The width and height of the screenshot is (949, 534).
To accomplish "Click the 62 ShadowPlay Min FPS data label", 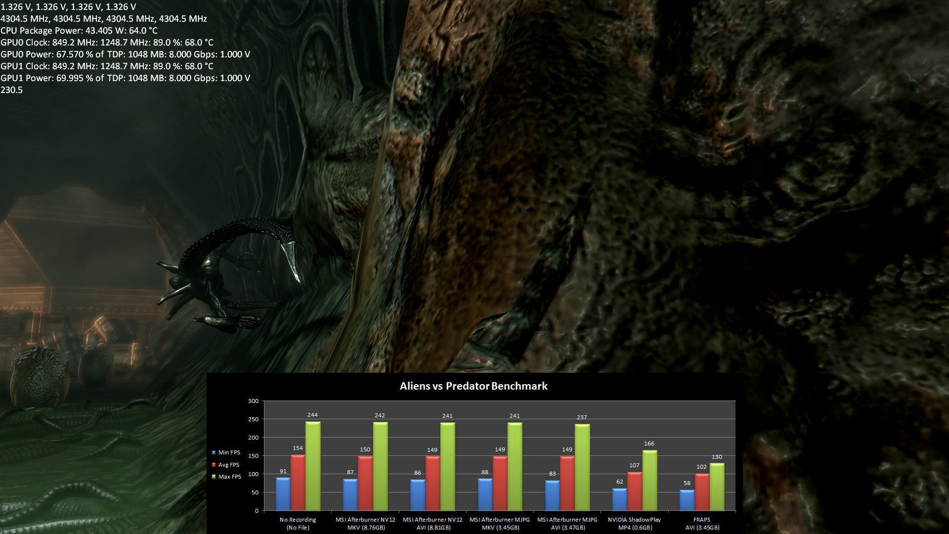I will [x=620, y=482].
